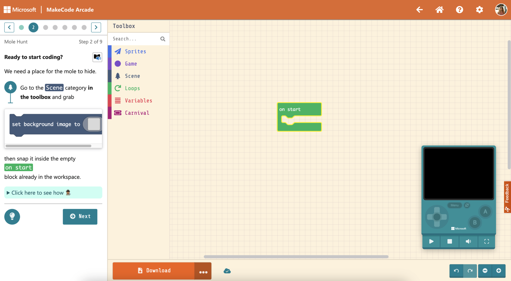
Task: Toggle simulator fullscreen mode
Action: click(x=486, y=241)
